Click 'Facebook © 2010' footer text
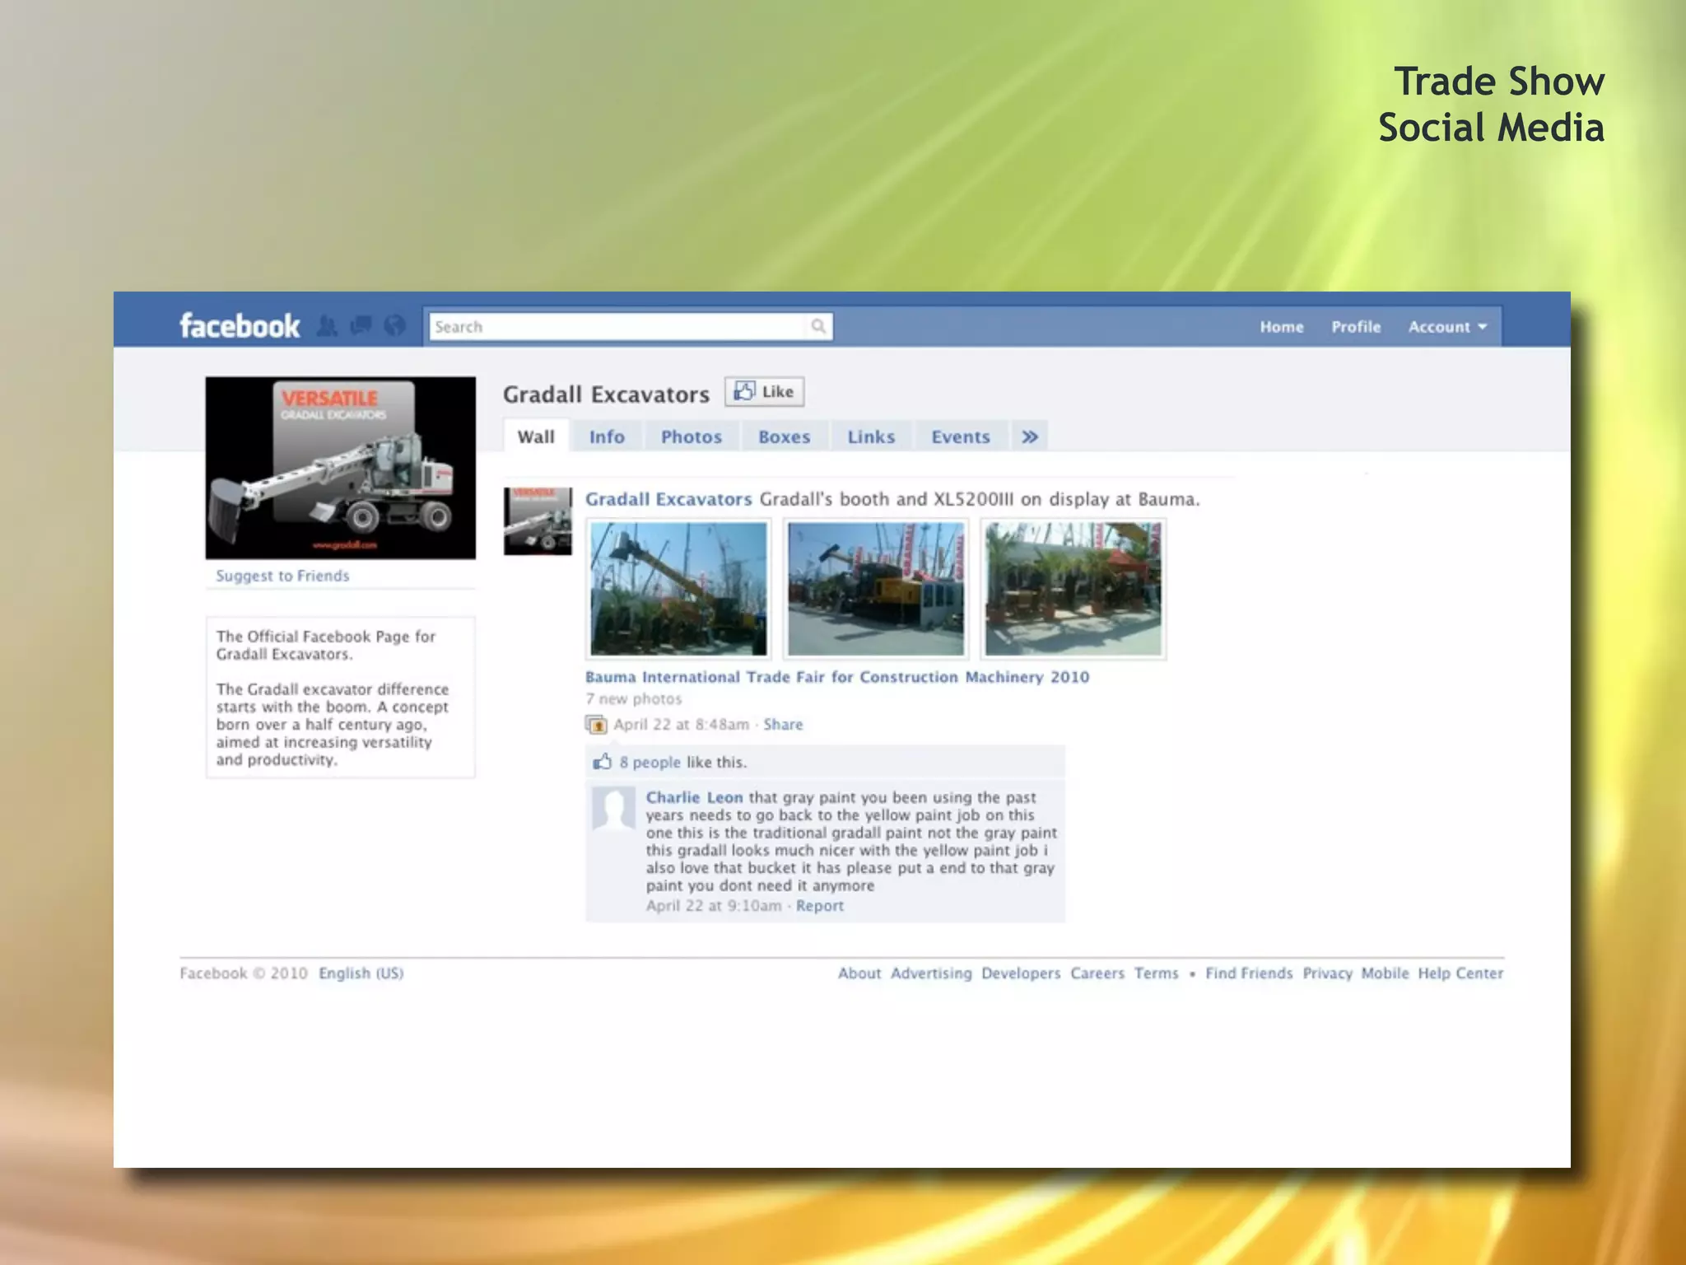Image resolution: width=1686 pixels, height=1265 pixels. click(244, 973)
